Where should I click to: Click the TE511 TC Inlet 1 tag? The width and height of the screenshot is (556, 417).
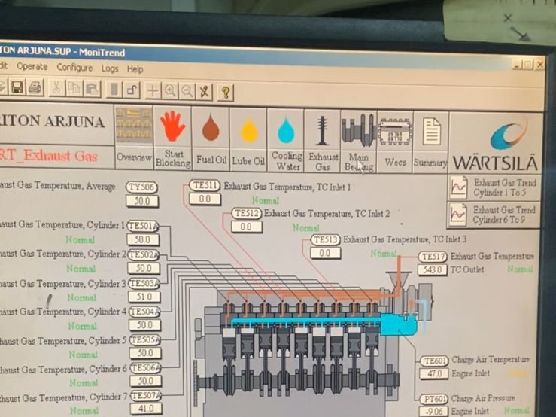pyautogui.click(x=205, y=185)
